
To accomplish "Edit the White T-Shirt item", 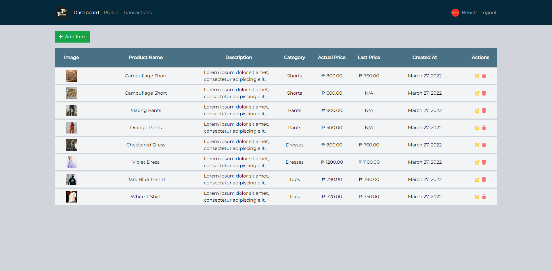I will point(477,197).
